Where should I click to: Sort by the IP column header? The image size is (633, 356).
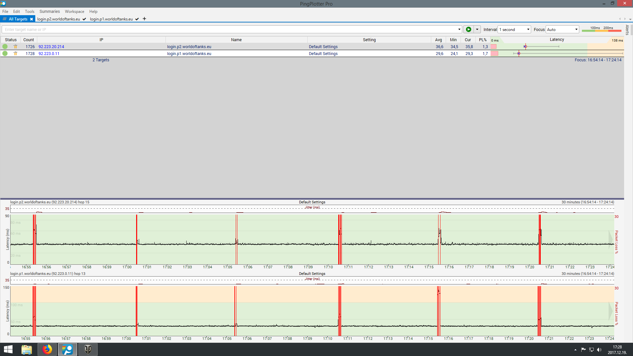[101, 40]
